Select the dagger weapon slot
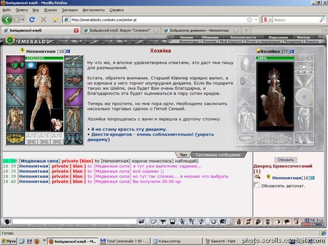The width and height of the screenshot is (328, 246). coord(15,97)
